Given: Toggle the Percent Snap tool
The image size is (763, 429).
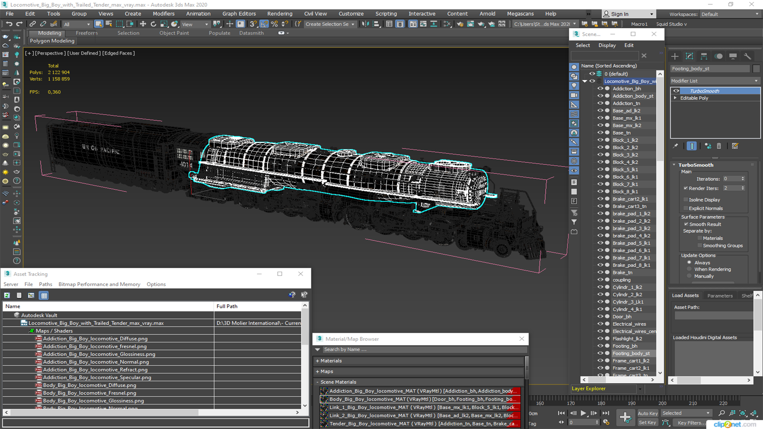Looking at the screenshot, I should (x=274, y=24).
